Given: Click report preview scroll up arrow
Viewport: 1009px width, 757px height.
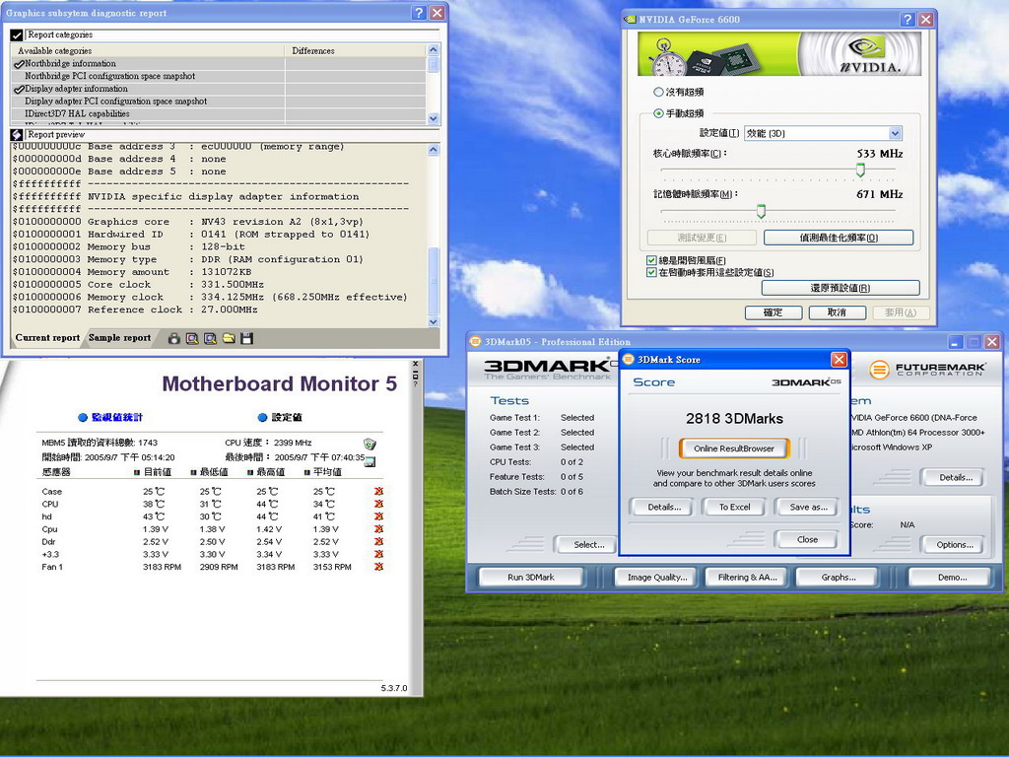Looking at the screenshot, I should (x=434, y=150).
